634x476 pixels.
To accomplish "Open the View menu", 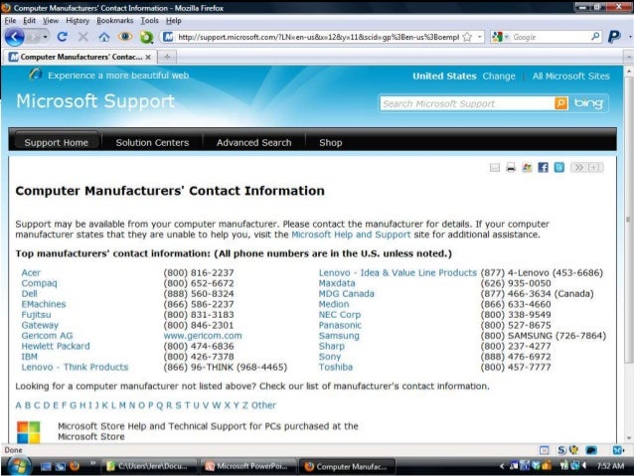I will coord(51,21).
